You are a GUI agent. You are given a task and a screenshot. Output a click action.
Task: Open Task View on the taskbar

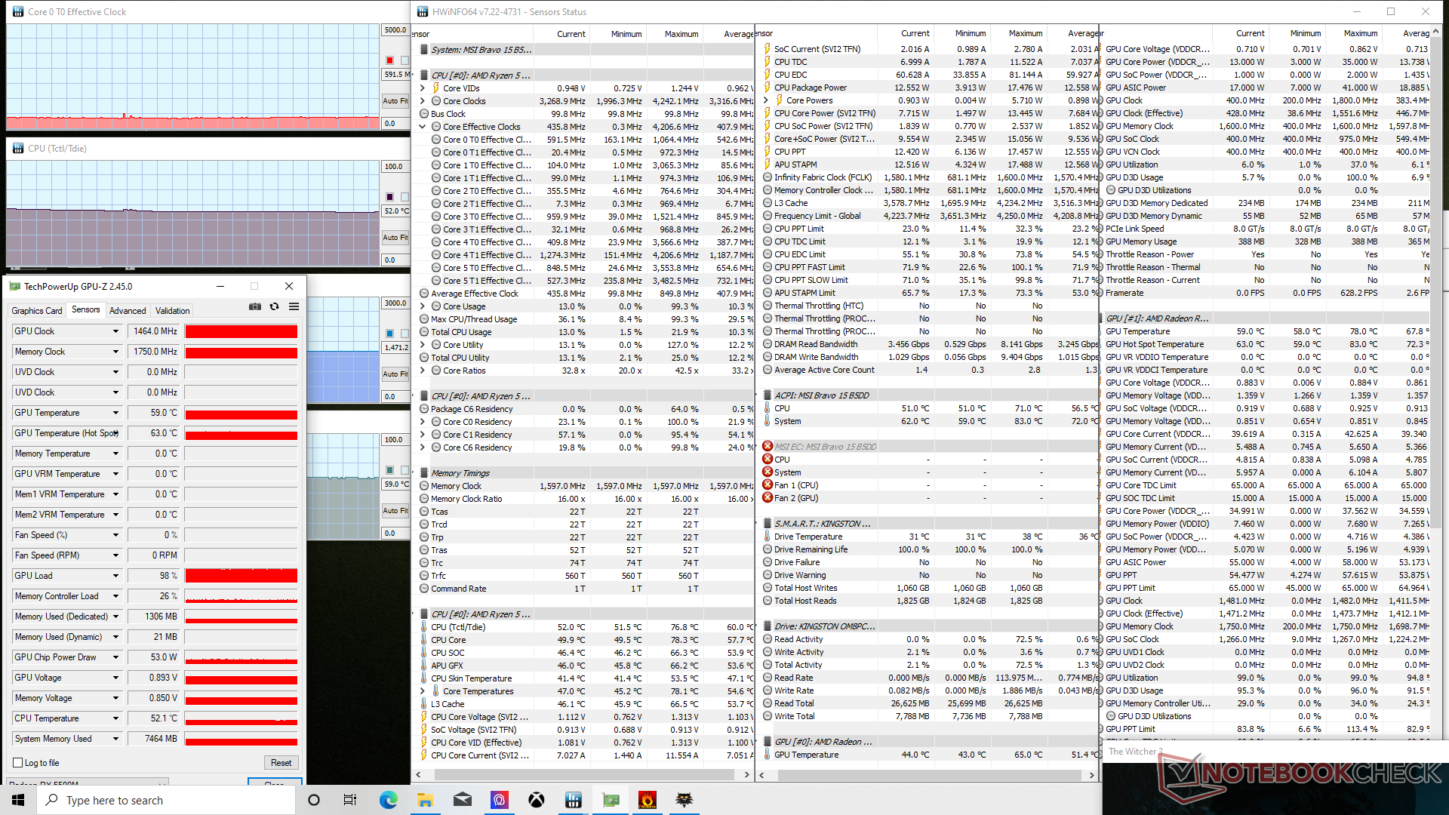349,800
